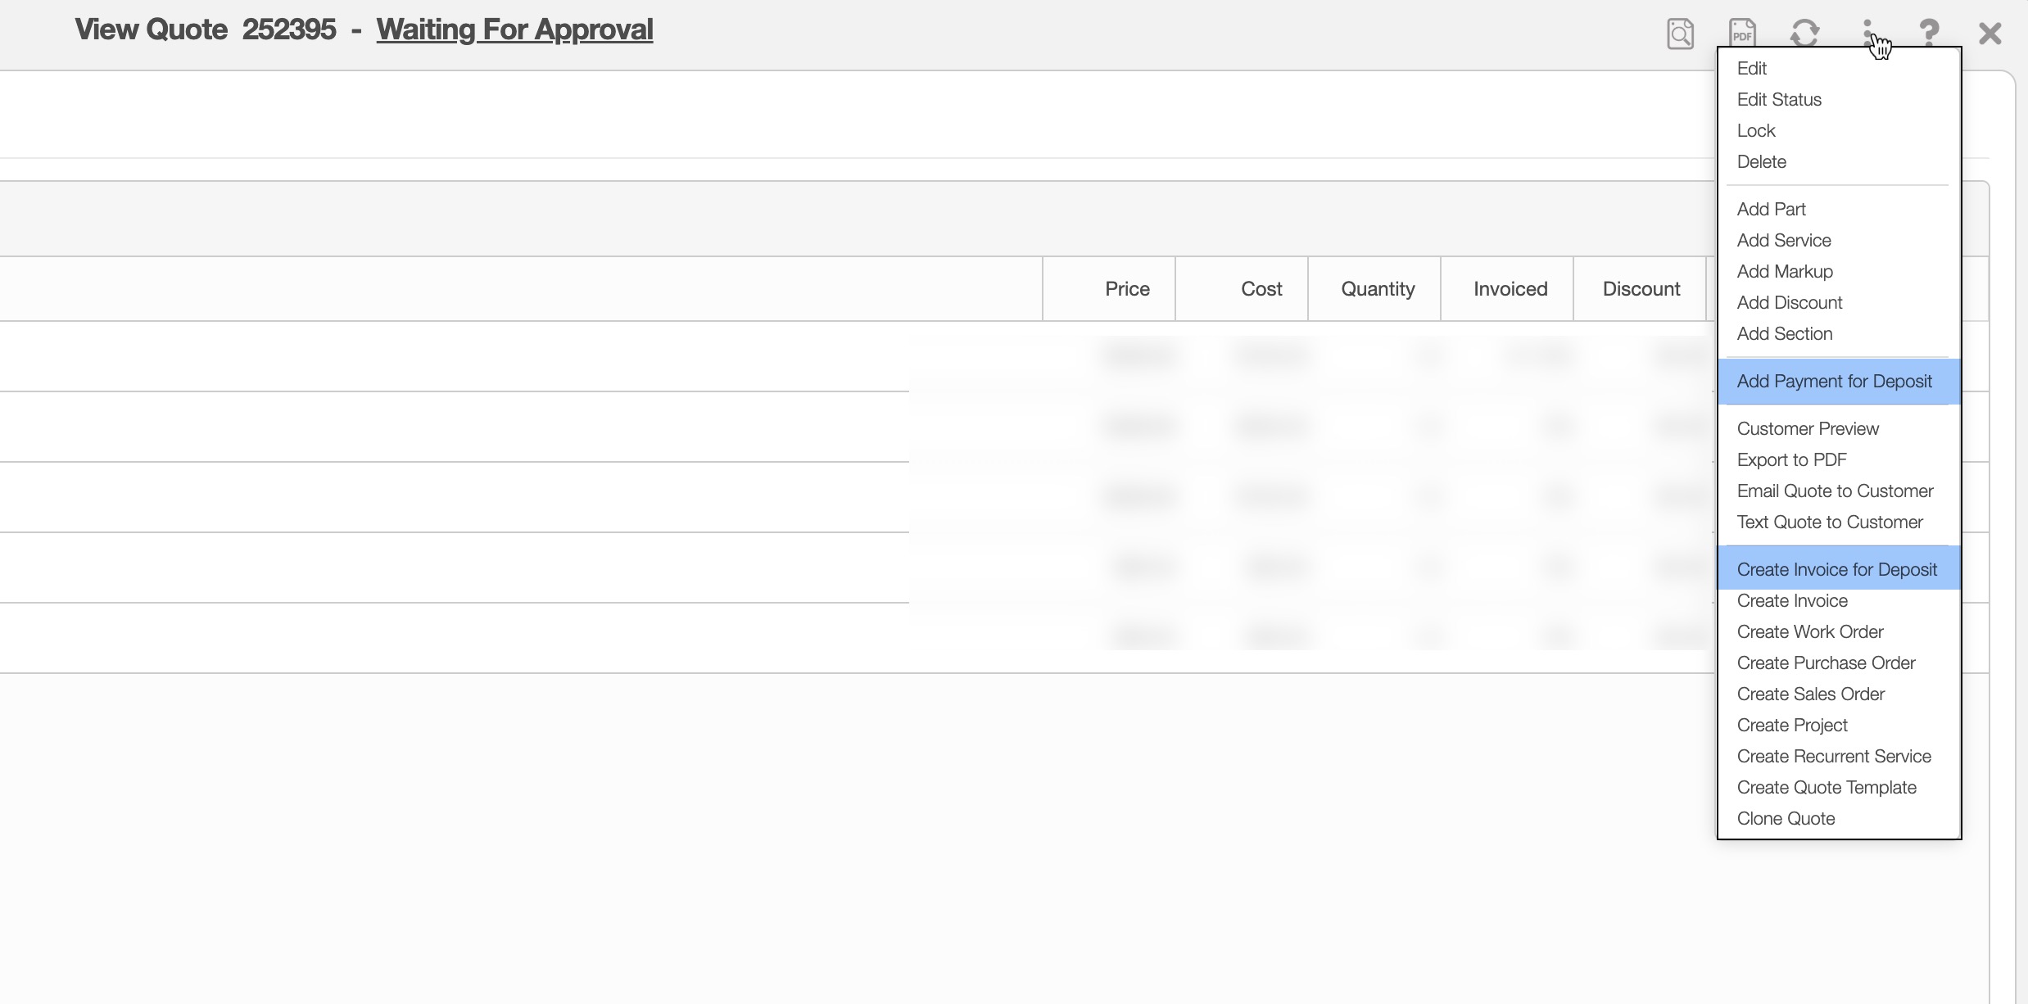Choose Create Work Order option

[1810, 632]
